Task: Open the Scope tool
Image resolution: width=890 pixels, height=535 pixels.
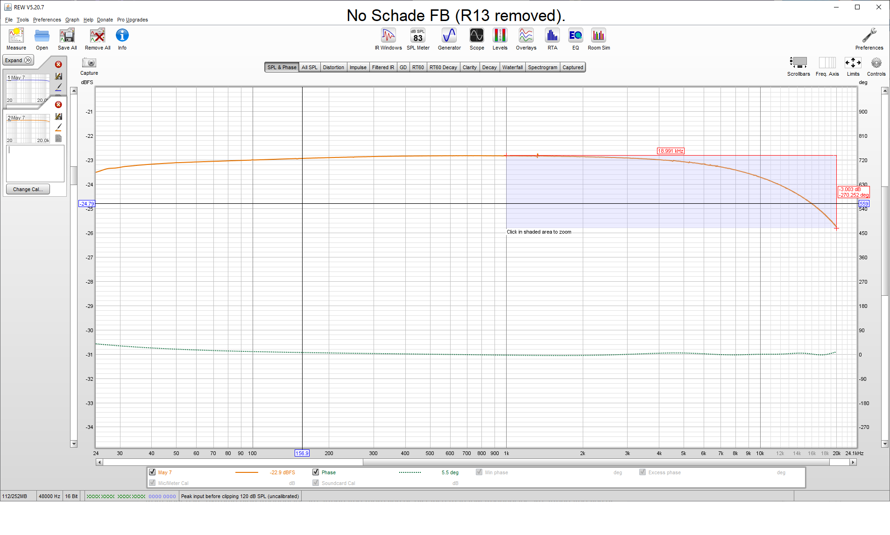Action: coord(477,36)
